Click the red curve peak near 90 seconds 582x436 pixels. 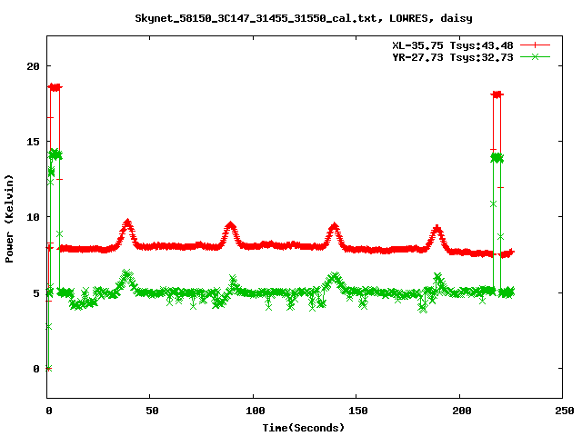(x=230, y=225)
